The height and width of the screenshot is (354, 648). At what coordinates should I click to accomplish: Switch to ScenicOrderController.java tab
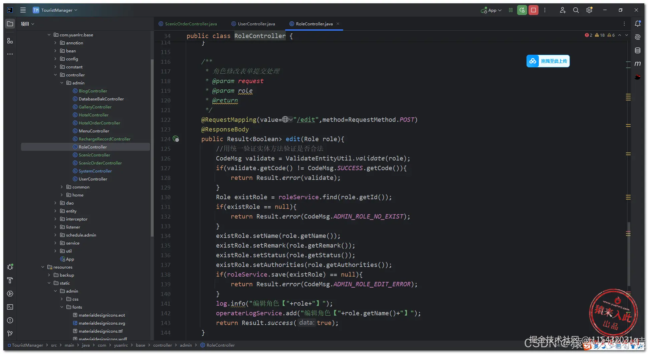coord(188,24)
